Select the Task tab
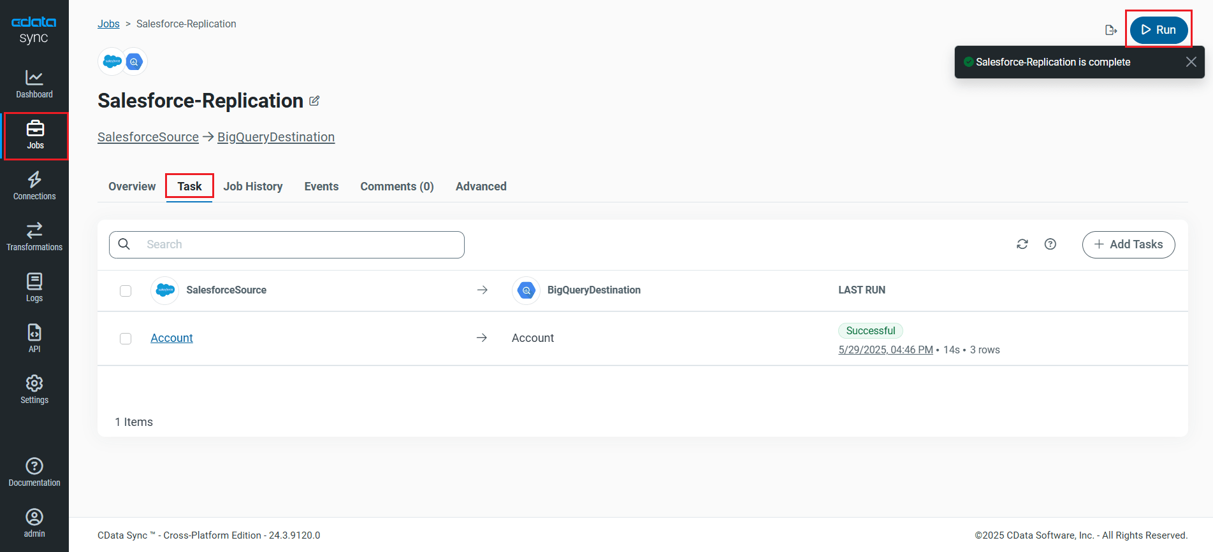Viewport: 1213px width, 552px height. [189, 187]
